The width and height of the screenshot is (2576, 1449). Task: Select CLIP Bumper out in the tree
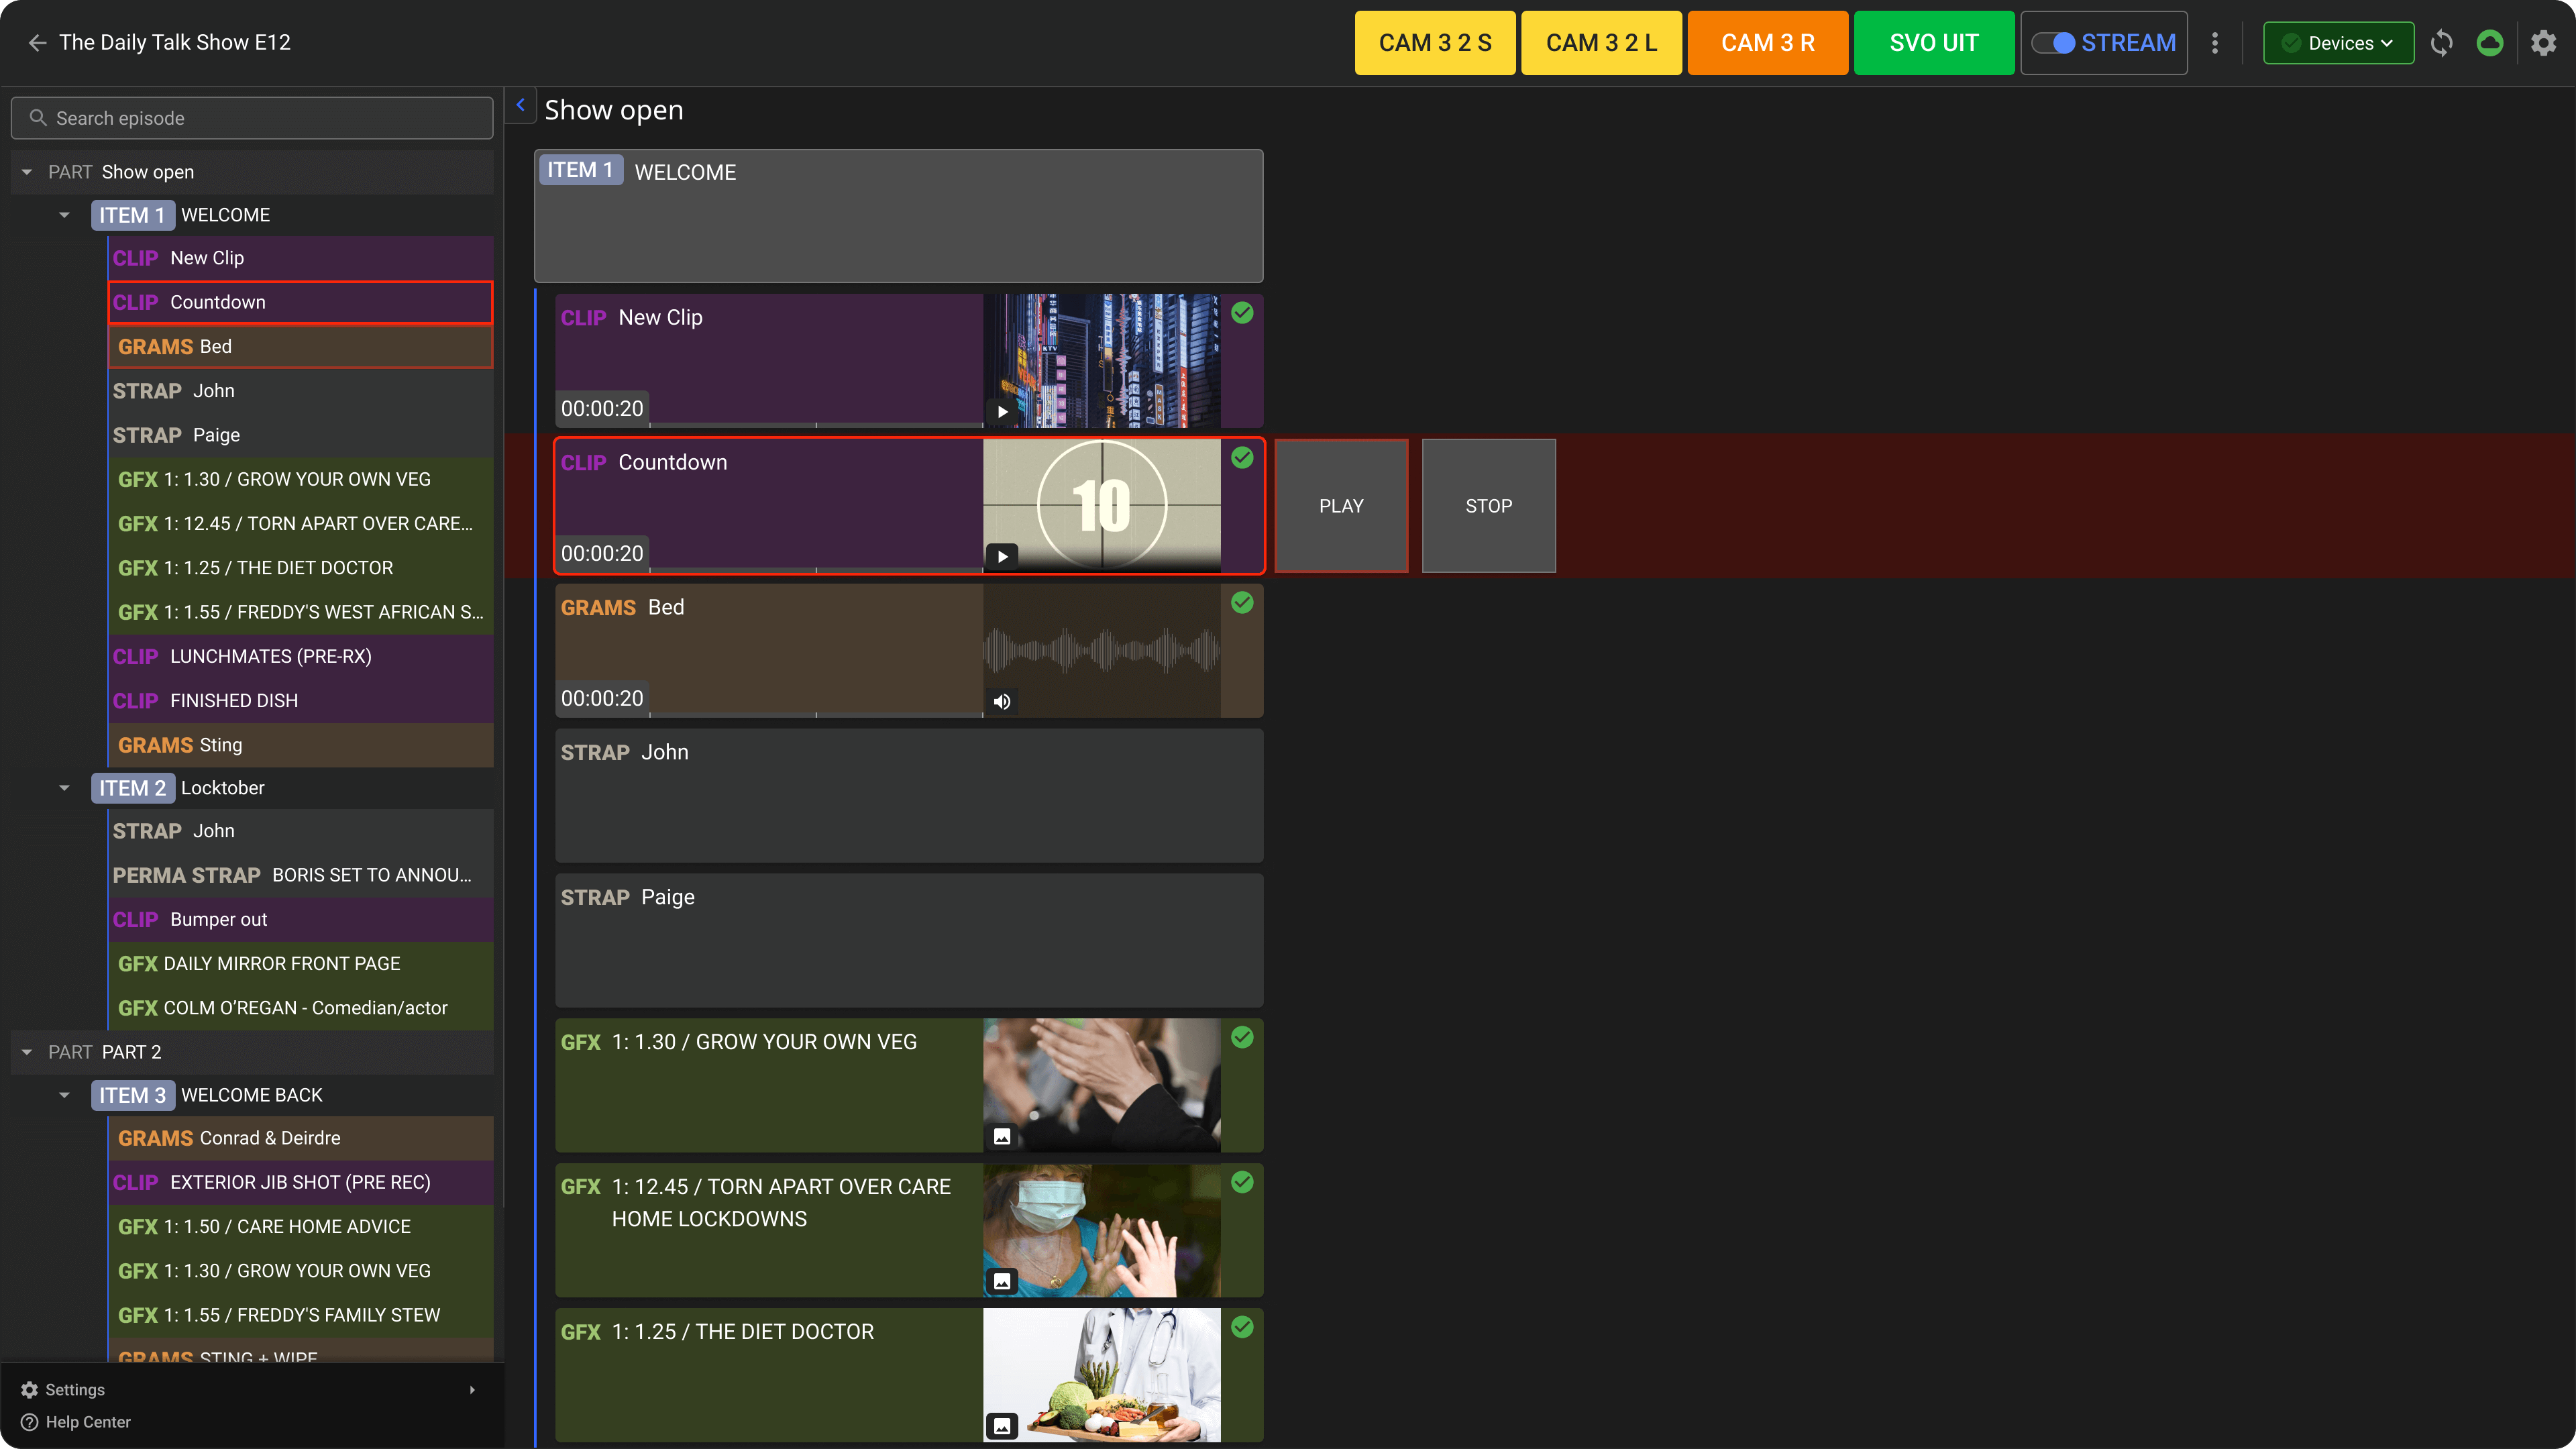tap(300, 919)
